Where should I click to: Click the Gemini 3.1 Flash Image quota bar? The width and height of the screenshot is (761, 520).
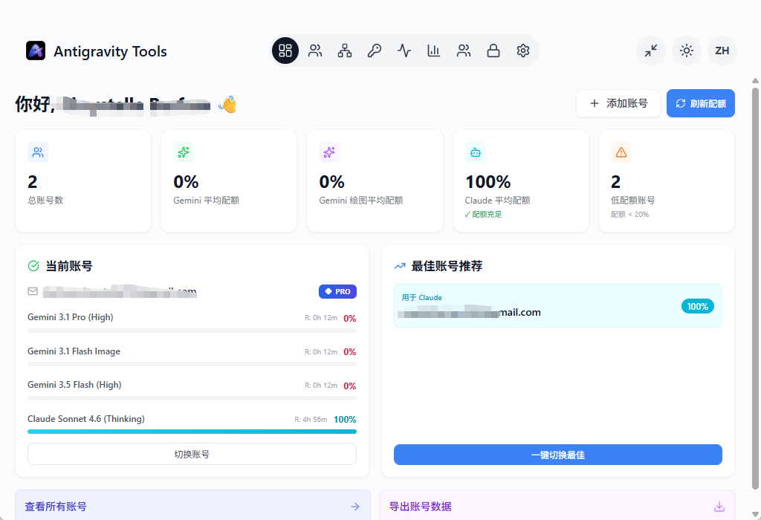pyautogui.click(x=192, y=364)
